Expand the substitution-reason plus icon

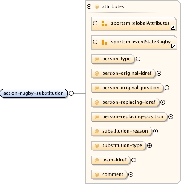pos(155,131)
